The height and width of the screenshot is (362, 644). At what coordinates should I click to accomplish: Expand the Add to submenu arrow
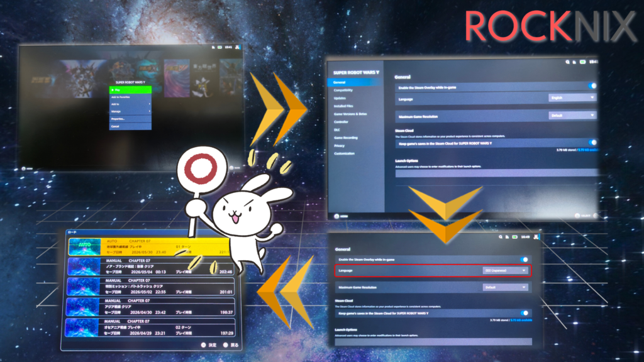tap(149, 104)
